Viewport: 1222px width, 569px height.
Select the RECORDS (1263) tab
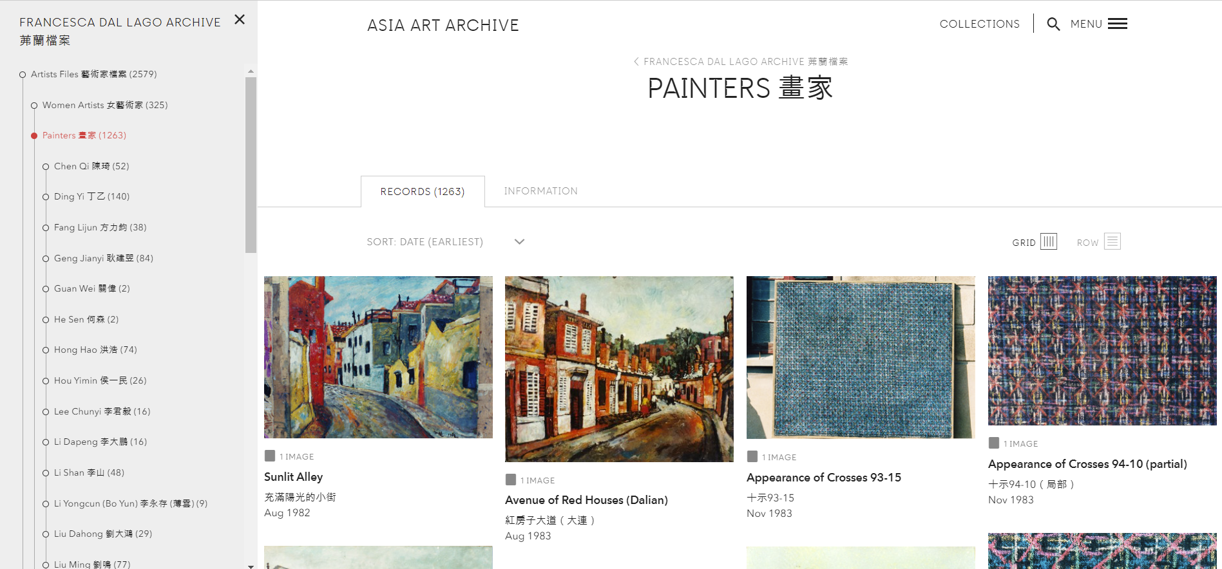pos(423,192)
